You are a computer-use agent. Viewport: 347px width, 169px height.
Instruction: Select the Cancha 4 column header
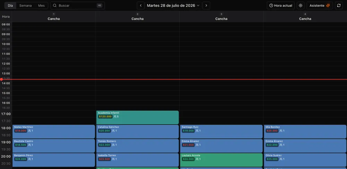point(305,17)
